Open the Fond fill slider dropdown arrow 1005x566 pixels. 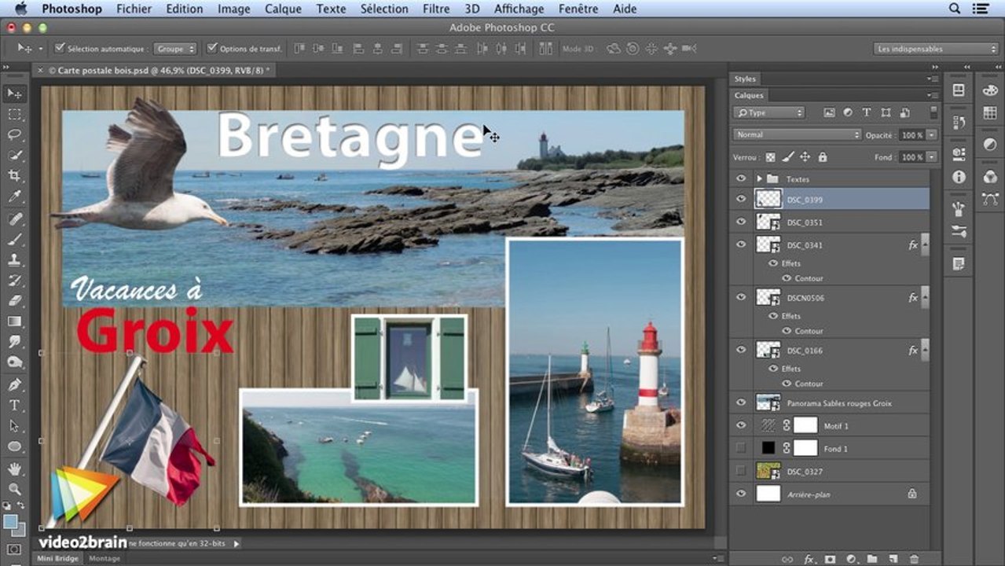[x=931, y=157]
